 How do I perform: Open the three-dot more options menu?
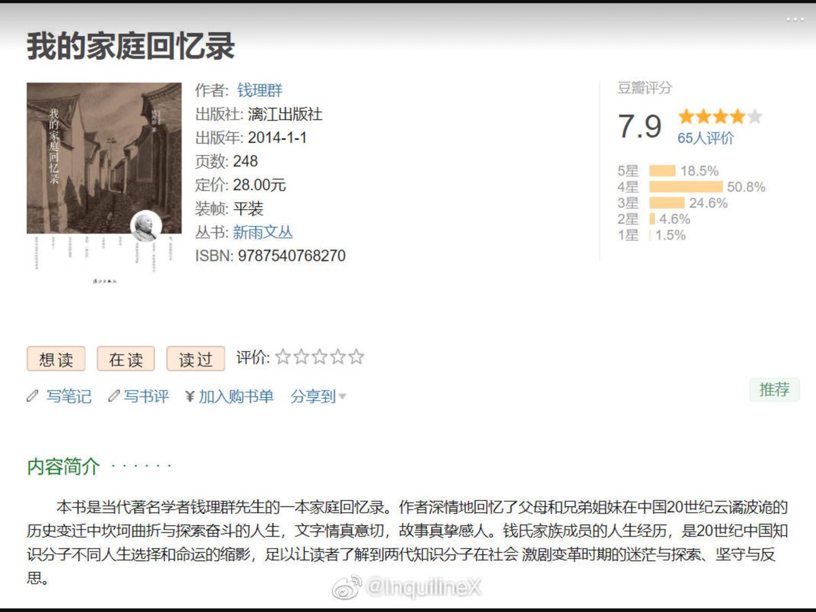[x=794, y=20]
